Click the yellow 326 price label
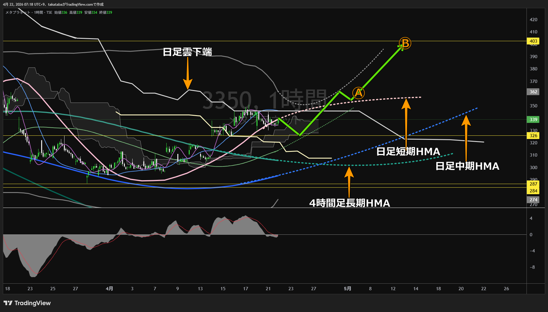 coord(533,136)
